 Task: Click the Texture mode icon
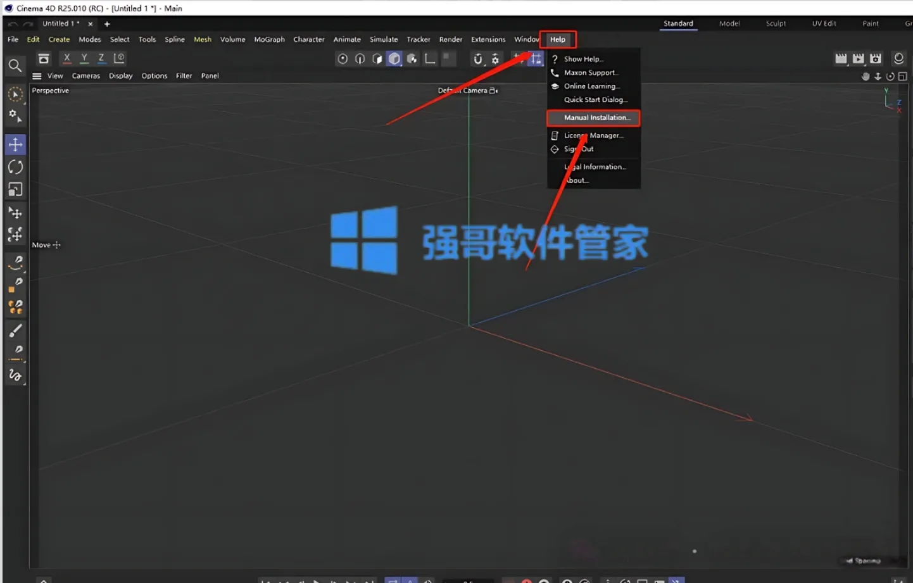tap(412, 59)
